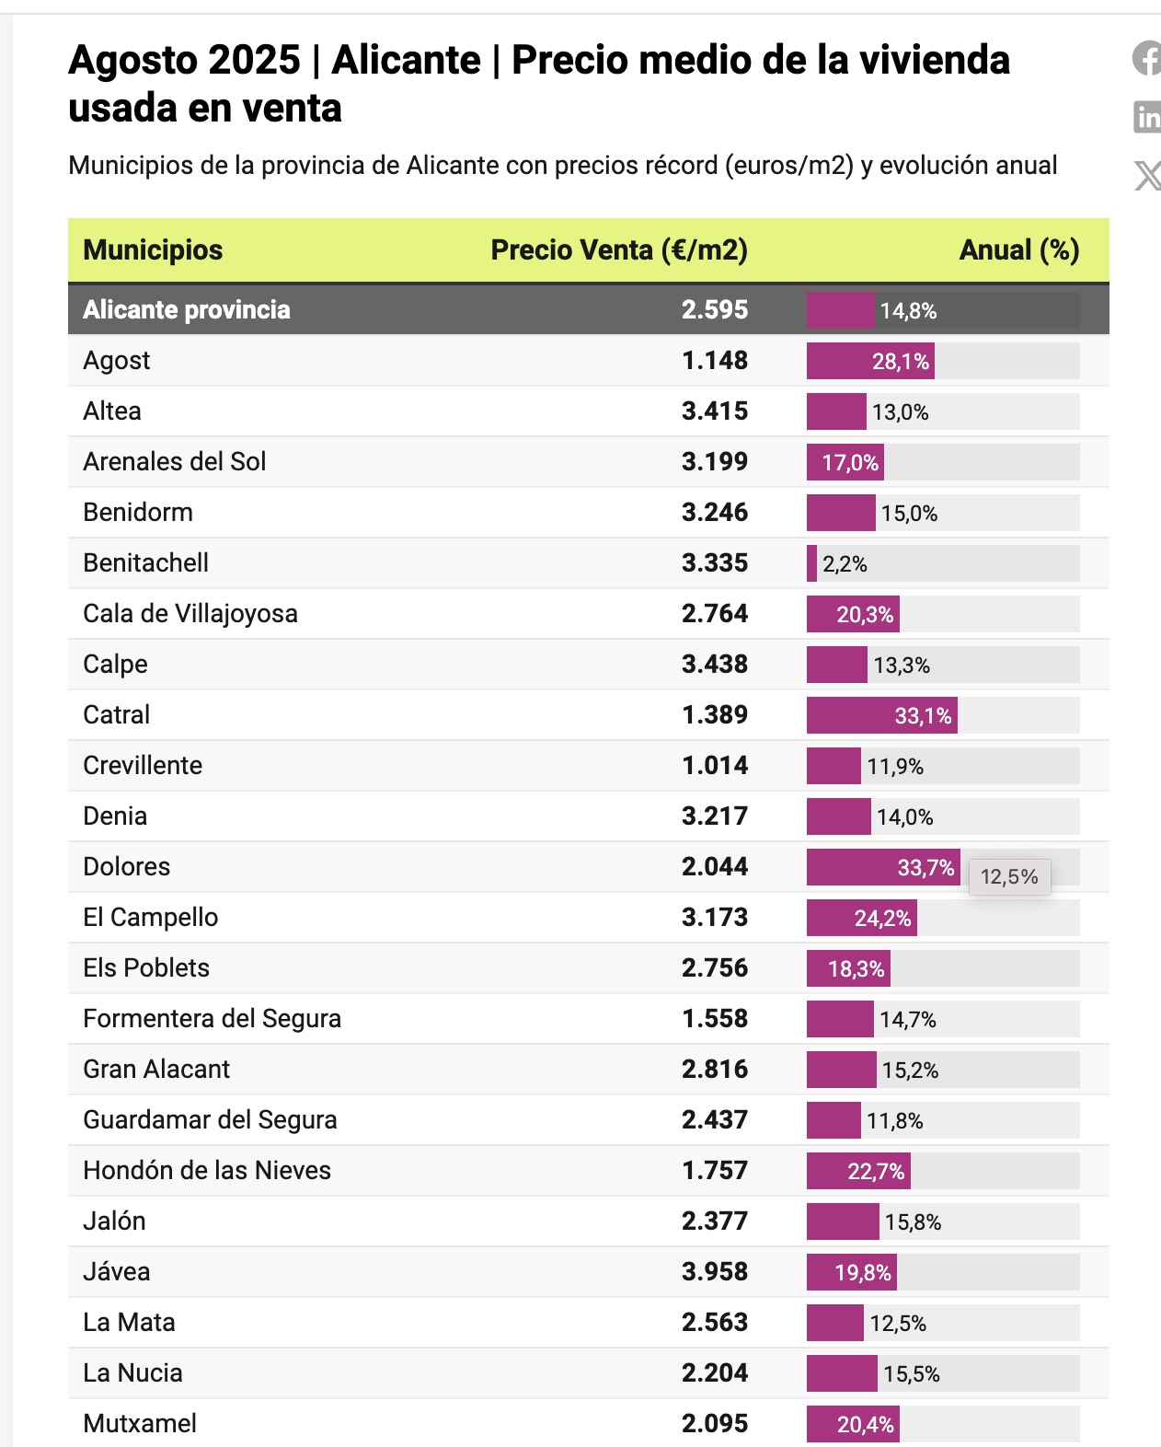Viewport: 1161px width, 1447px height.
Task: Click the Benitachell 2,2% bar
Action: tap(811, 563)
